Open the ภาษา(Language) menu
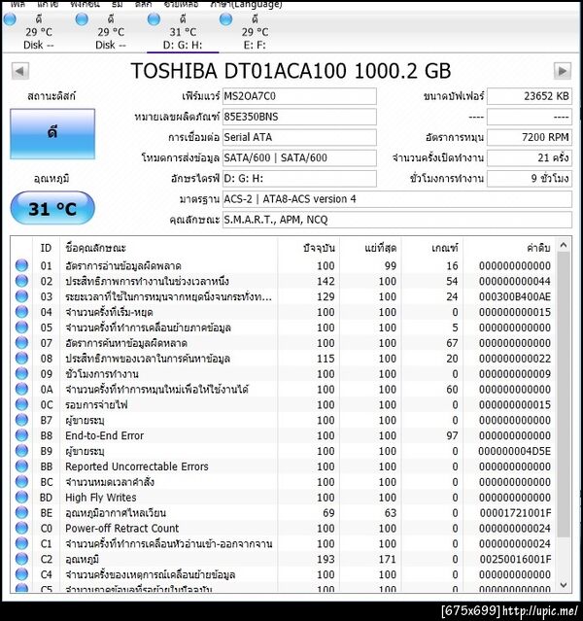Viewport: 583px width, 621px height. click(x=246, y=5)
